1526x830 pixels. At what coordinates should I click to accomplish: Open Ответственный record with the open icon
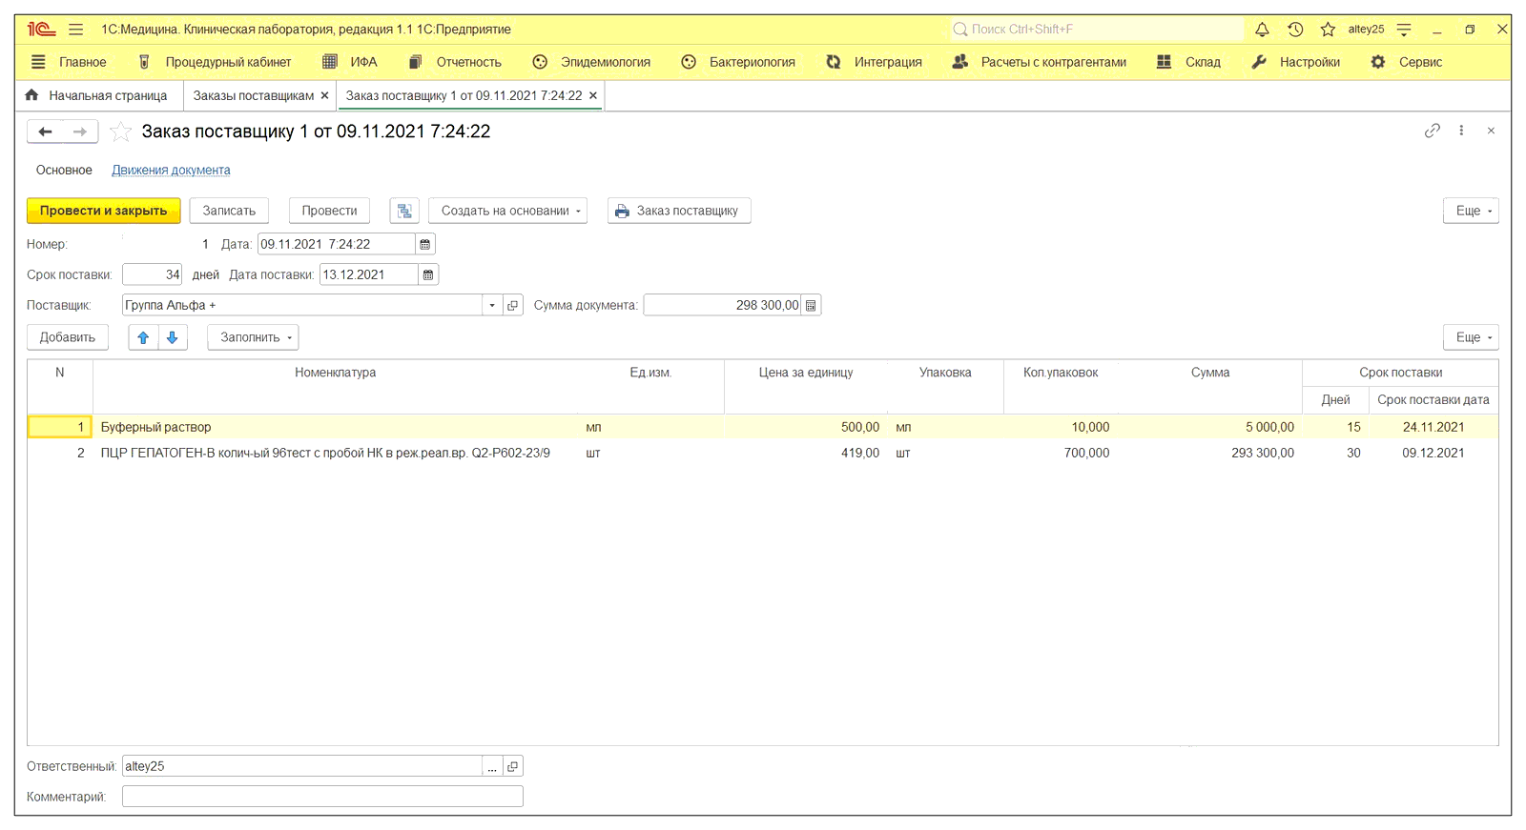(512, 766)
